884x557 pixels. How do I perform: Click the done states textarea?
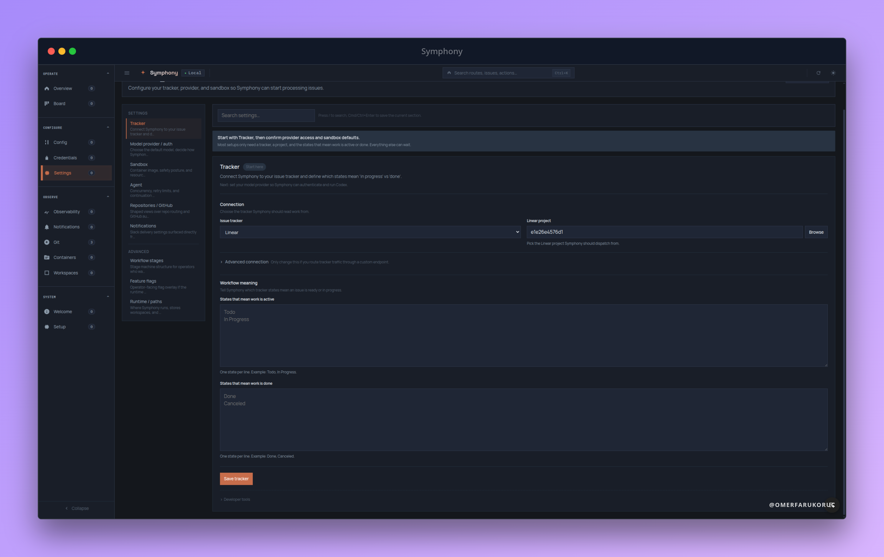524,420
